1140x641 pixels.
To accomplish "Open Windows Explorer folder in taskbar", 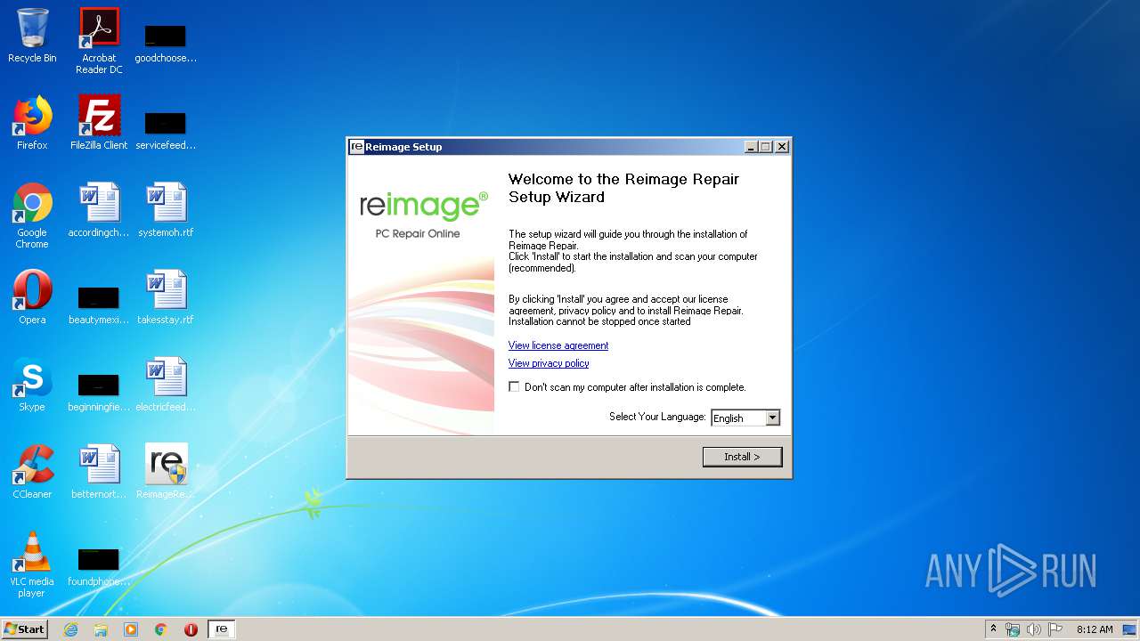I will pyautogui.click(x=101, y=629).
